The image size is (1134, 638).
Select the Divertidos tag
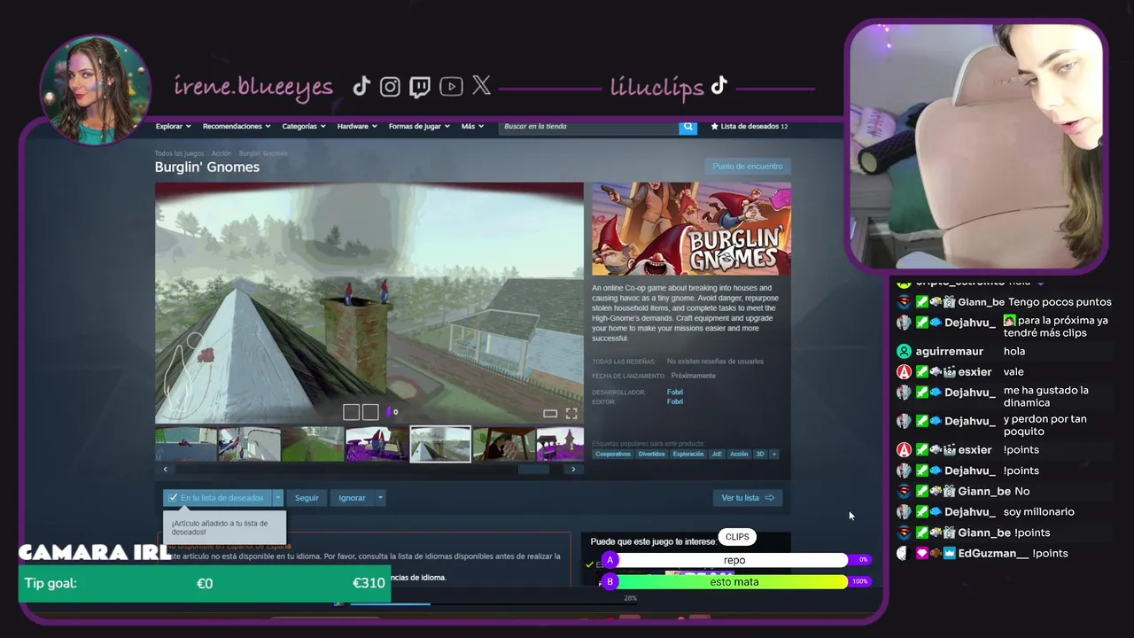[x=652, y=454]
